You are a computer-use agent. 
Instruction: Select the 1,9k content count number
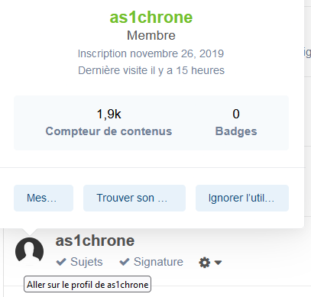[109, 114]
